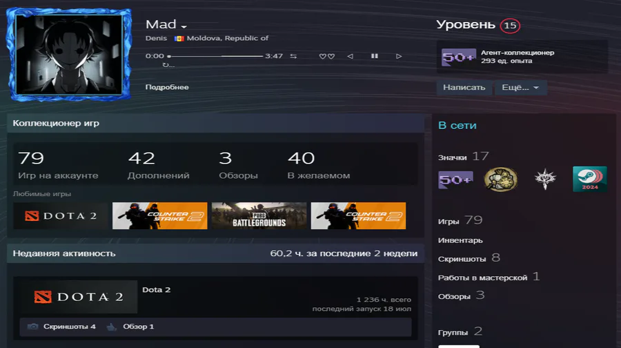The image size is (621, 348).
Task: Open the Работы в мастерской link
Action: pyautogui.click(x=489, y=277)
